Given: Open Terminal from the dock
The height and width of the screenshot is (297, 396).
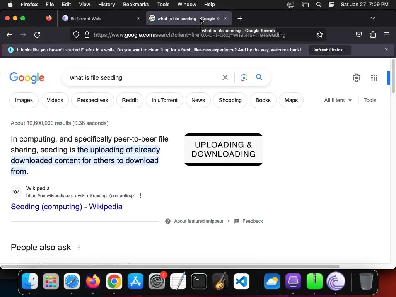Looking at the screenshot, I should click(x=199, y=282).
